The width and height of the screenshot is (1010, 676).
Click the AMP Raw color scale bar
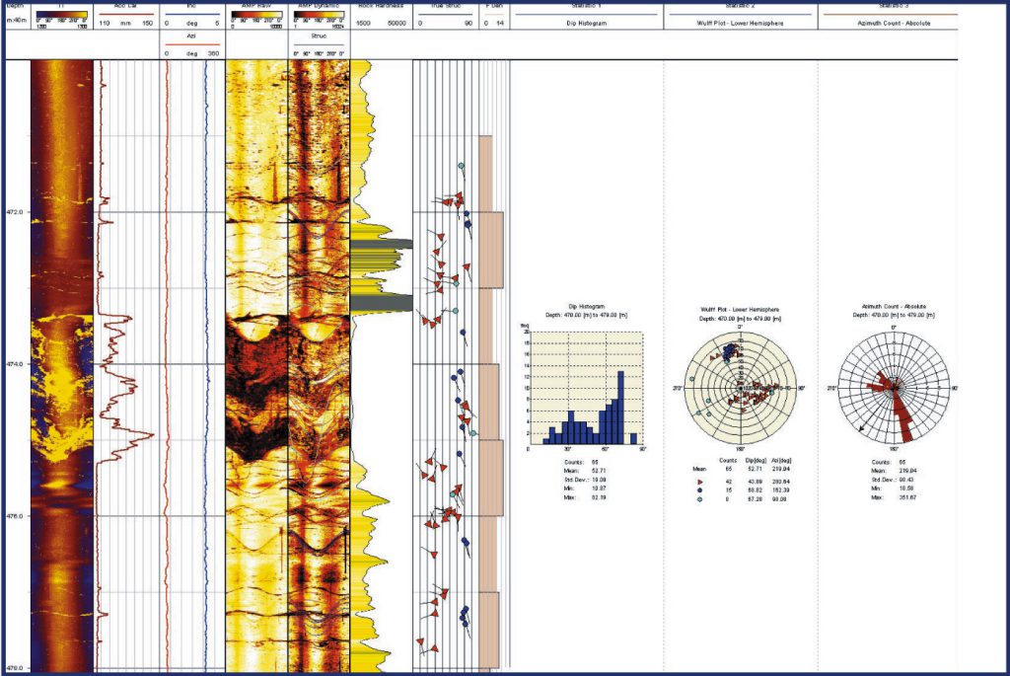[x=256, y=14]
